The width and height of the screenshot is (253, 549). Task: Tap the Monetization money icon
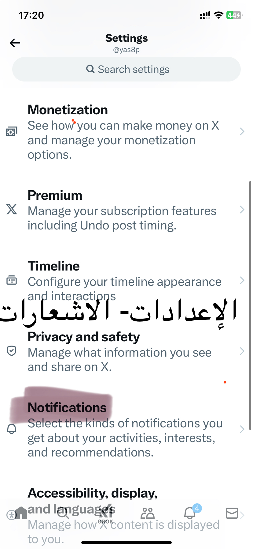pyautogui.click(x=12, y=131)
